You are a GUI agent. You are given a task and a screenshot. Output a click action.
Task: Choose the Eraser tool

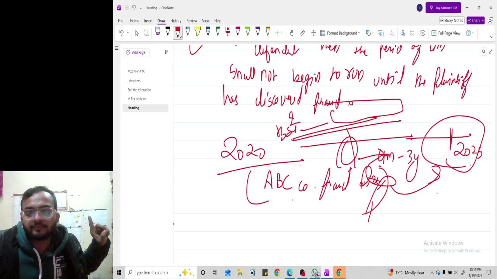click(158, 32)
